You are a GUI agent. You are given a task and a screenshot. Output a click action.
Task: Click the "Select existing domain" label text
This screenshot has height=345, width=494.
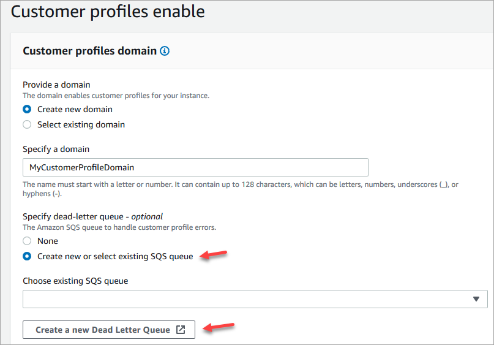tap(81, 124)
